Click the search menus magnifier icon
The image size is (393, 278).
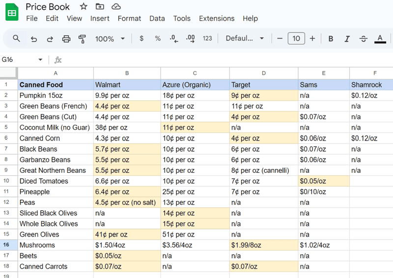pyautogui.click(x=16, y=38)
